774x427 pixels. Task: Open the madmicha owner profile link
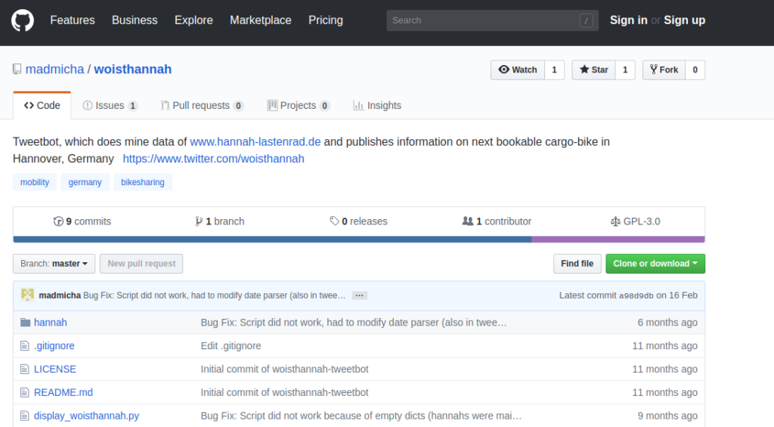pos(54,69)
